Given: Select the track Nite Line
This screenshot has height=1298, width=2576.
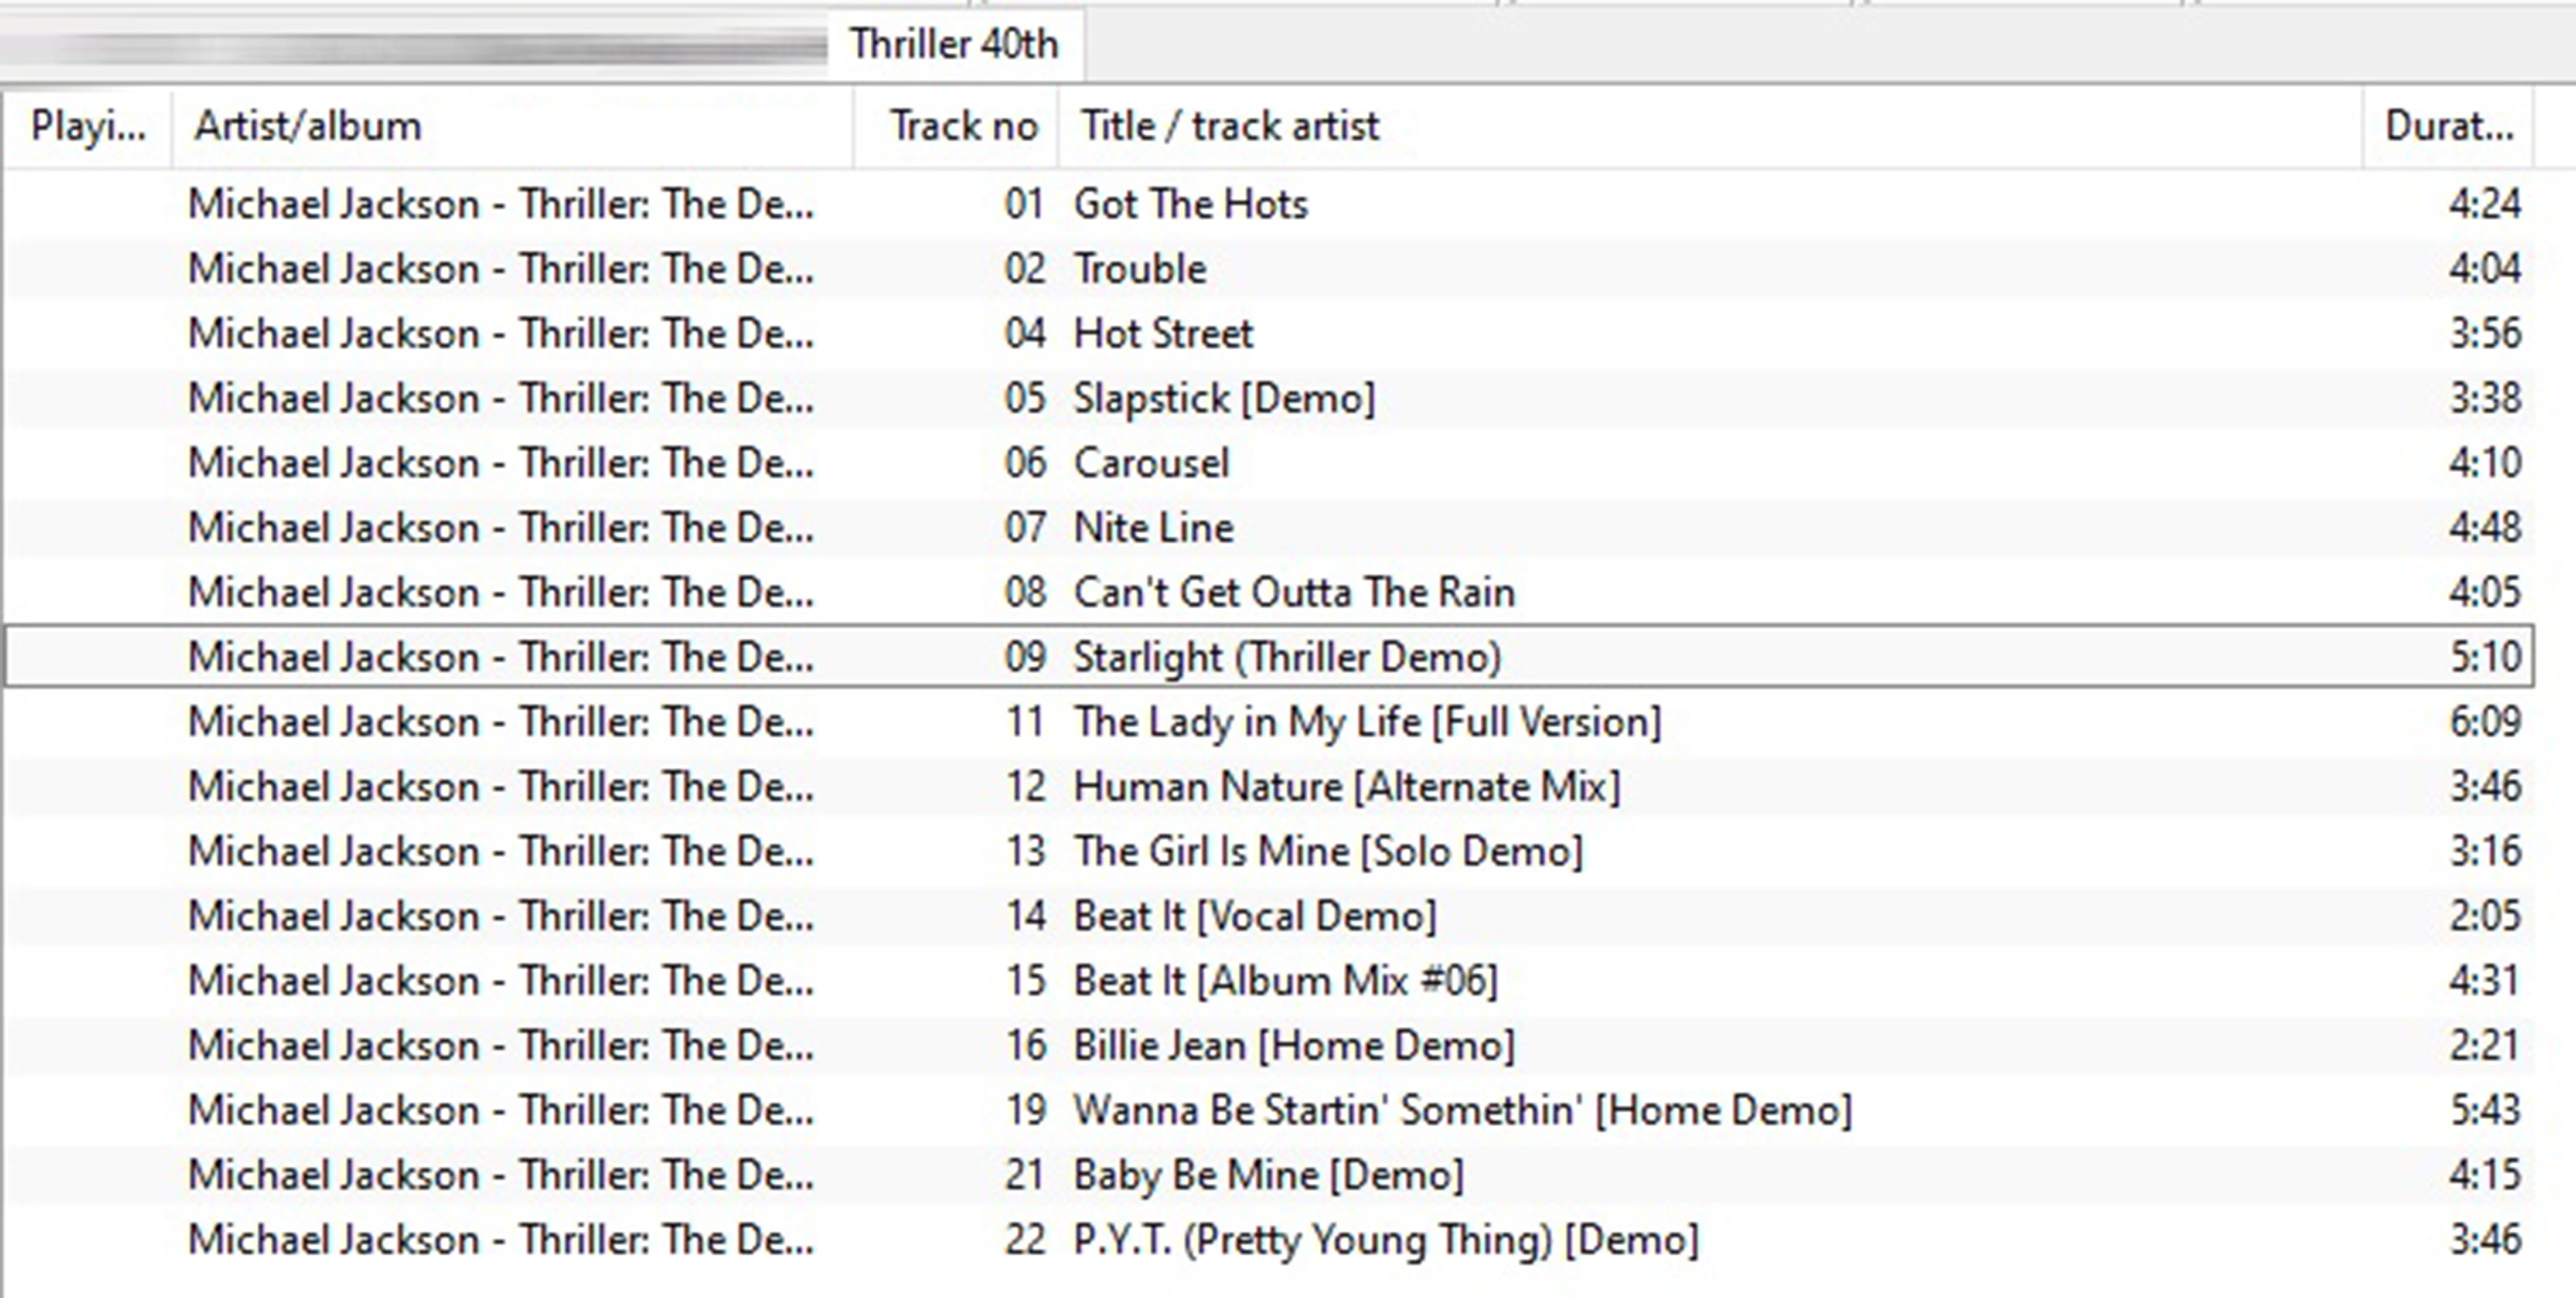Looking at the screenshot, I should (x=1153, y=528).
